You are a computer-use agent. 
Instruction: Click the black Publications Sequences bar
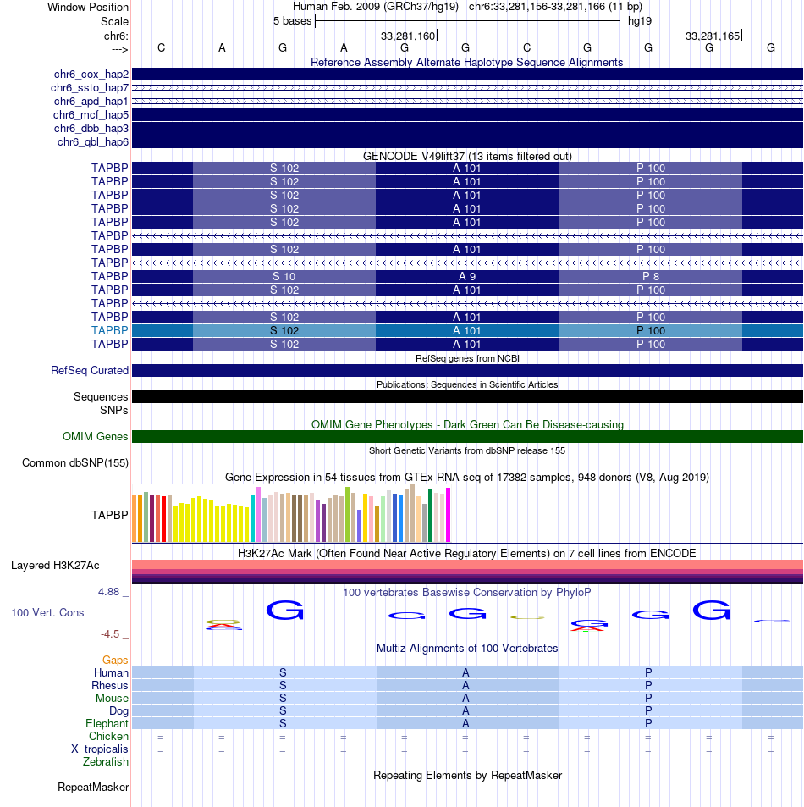click(x=467, y=397)
